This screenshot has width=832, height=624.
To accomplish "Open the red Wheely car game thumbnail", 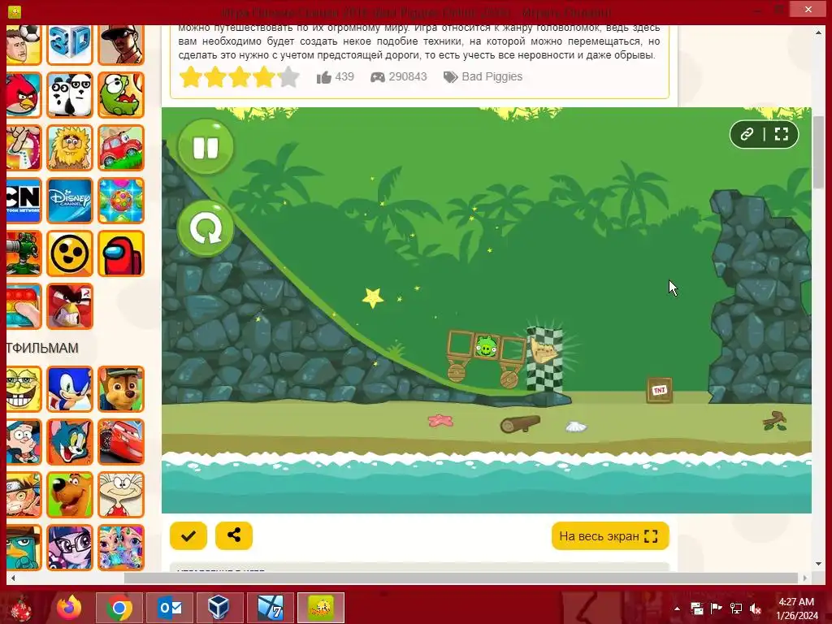I will pos(121,148).
